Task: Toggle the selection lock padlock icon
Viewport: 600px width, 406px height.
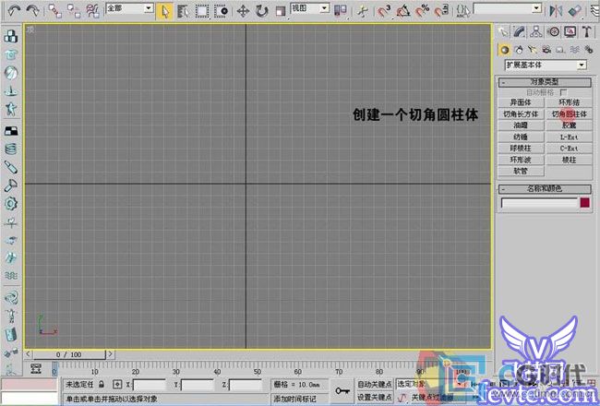Action: click(102, 384)
